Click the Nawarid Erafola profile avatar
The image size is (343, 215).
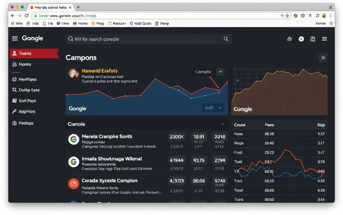pyautogui.click(x=73, y=73)
